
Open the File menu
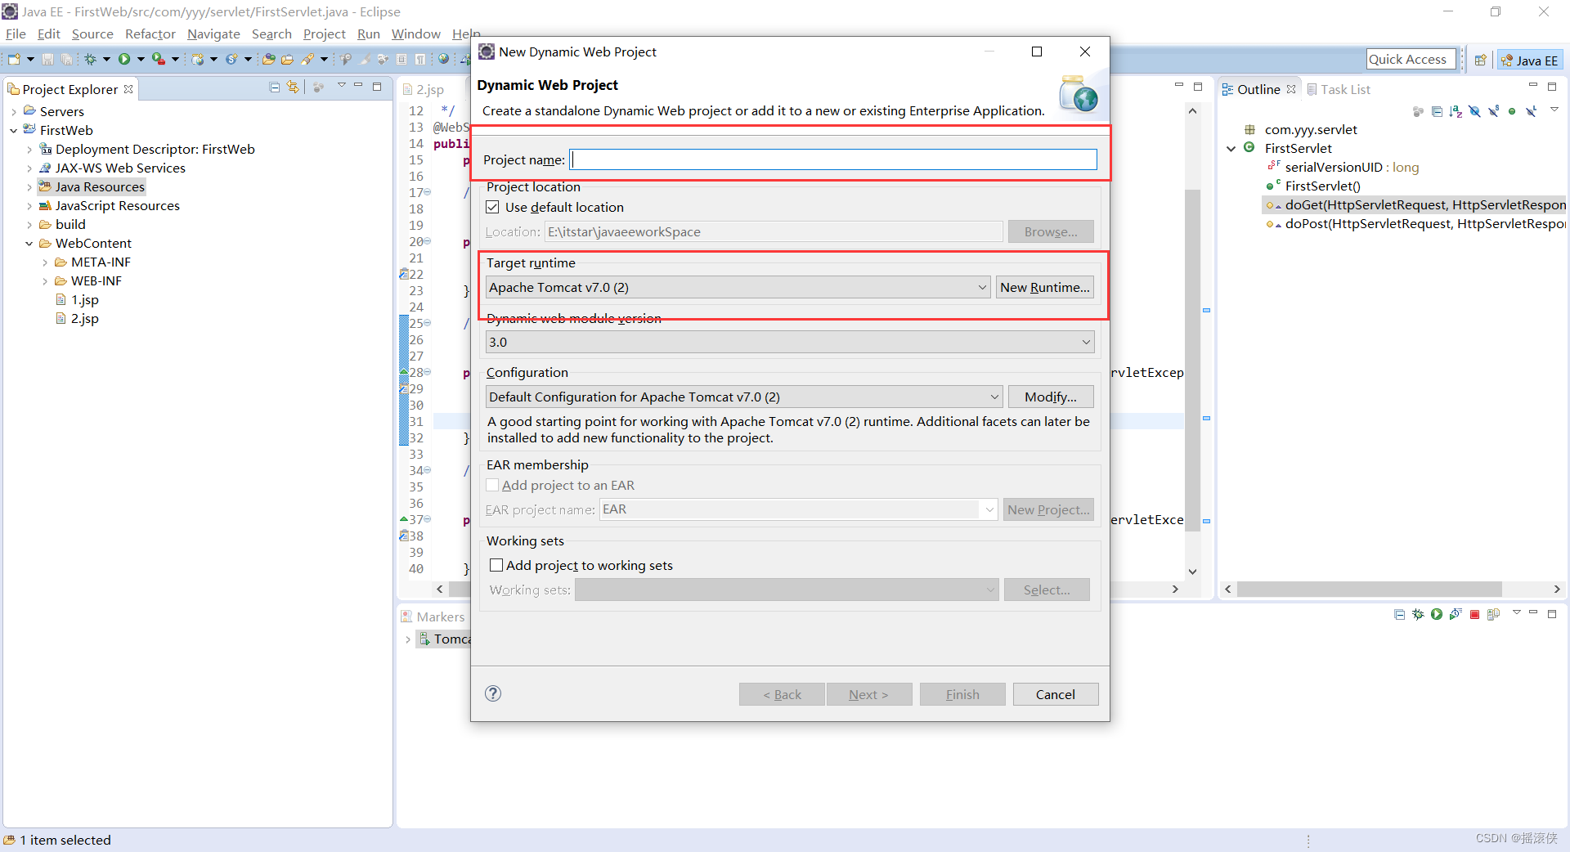click(16, 34)
